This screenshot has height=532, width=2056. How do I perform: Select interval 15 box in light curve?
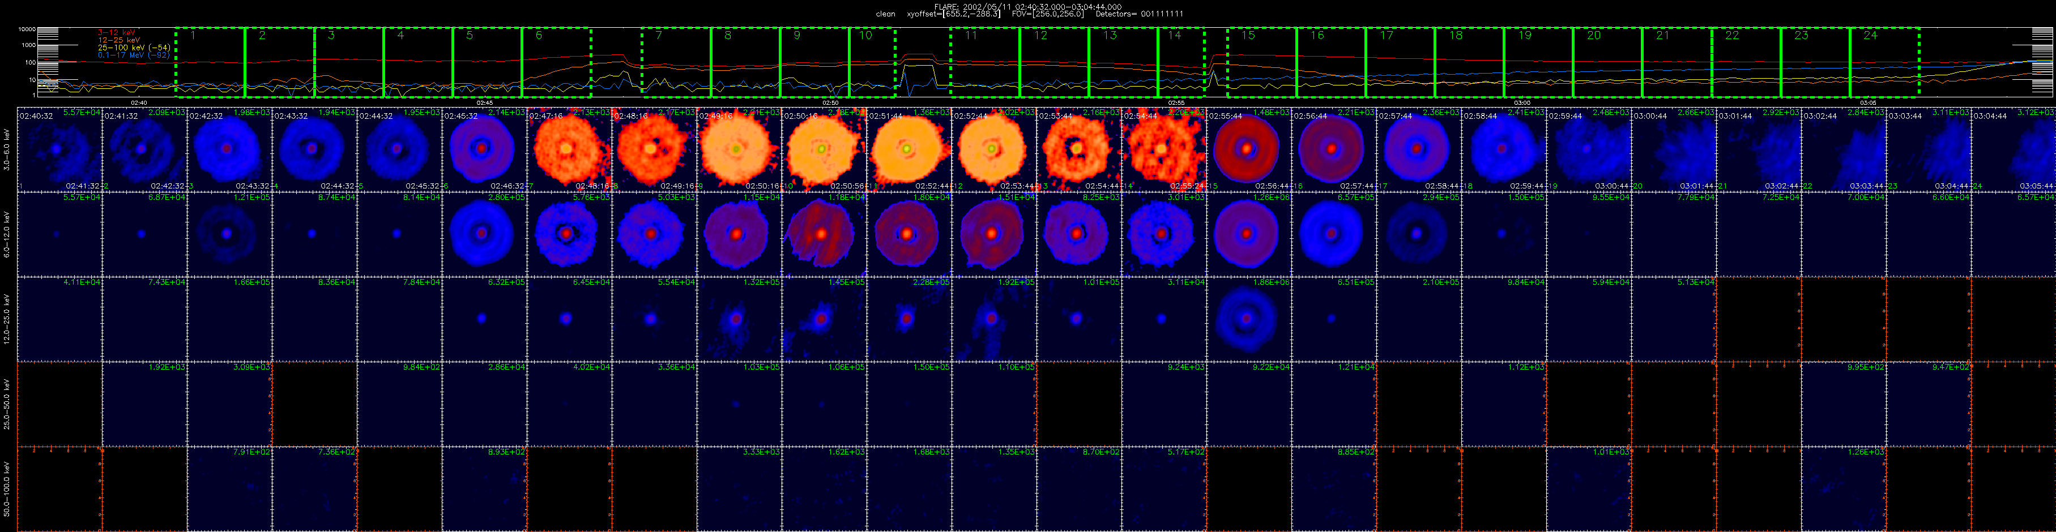pyautogui.click(x=1262, y=62)
